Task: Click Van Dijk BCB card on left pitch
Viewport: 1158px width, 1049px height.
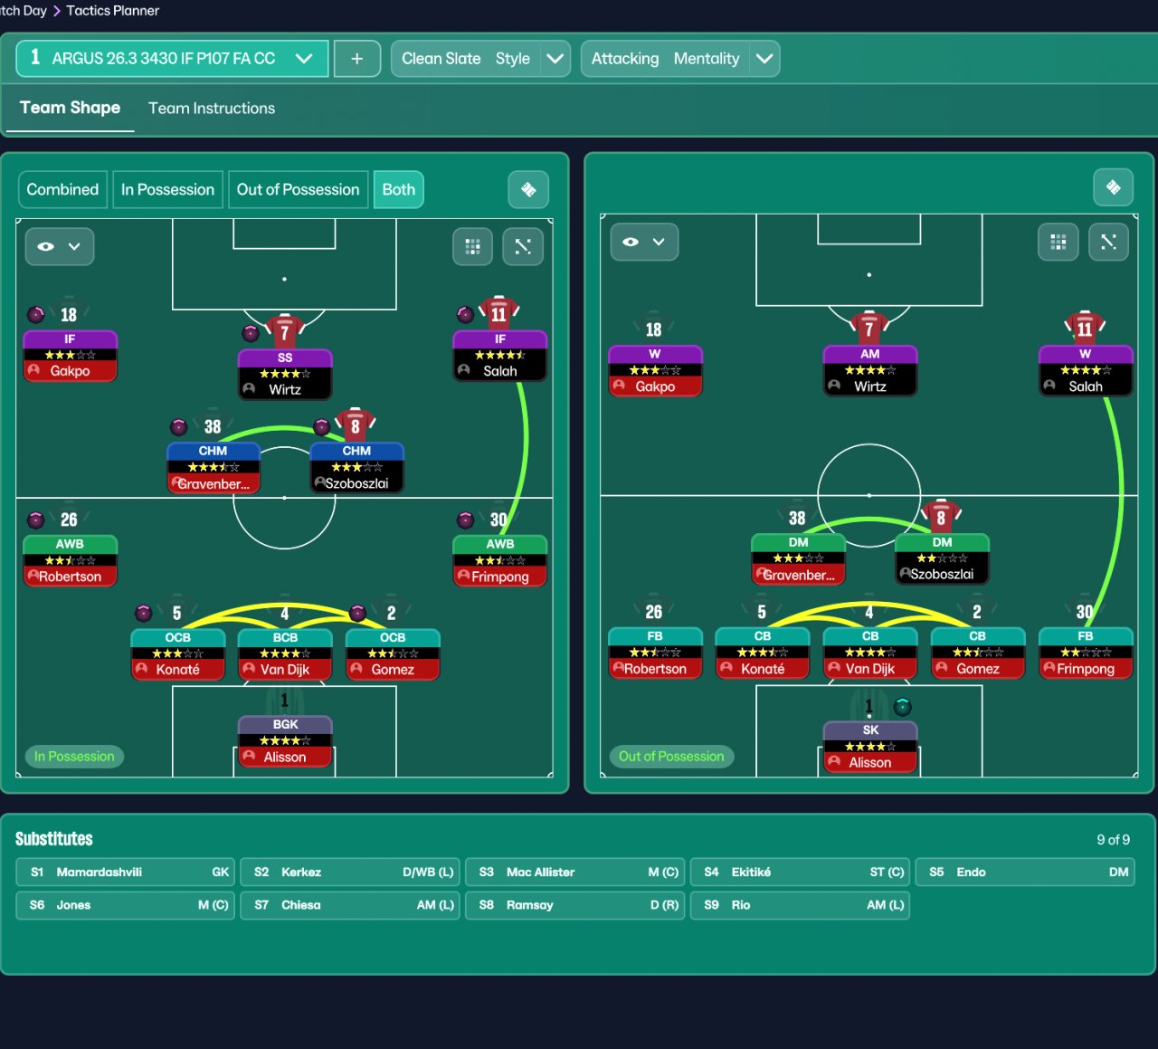Action: (x=285, y=654)
